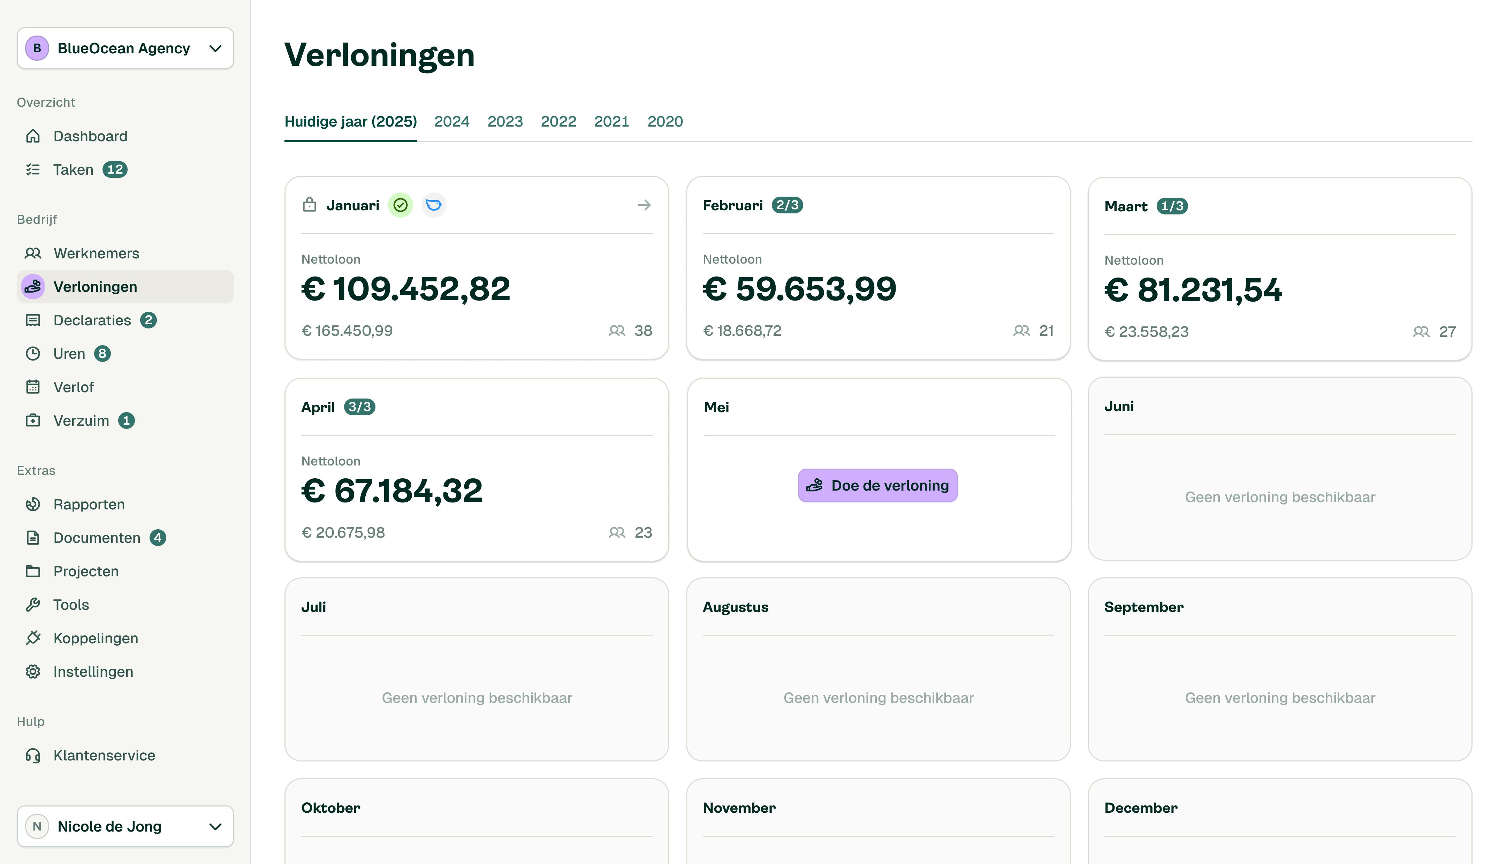Expand the Januari card with the arrow
This screenshot has width=1506, height=864.
point(644,205)
